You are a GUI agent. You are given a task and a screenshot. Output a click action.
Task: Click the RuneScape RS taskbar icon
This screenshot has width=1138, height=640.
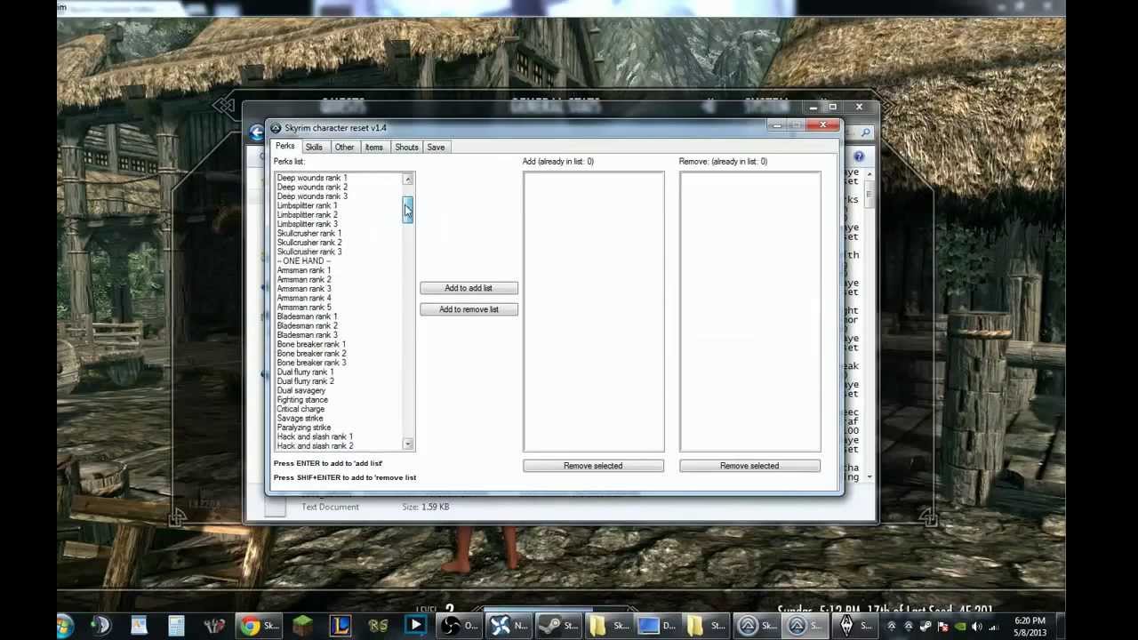379,626
